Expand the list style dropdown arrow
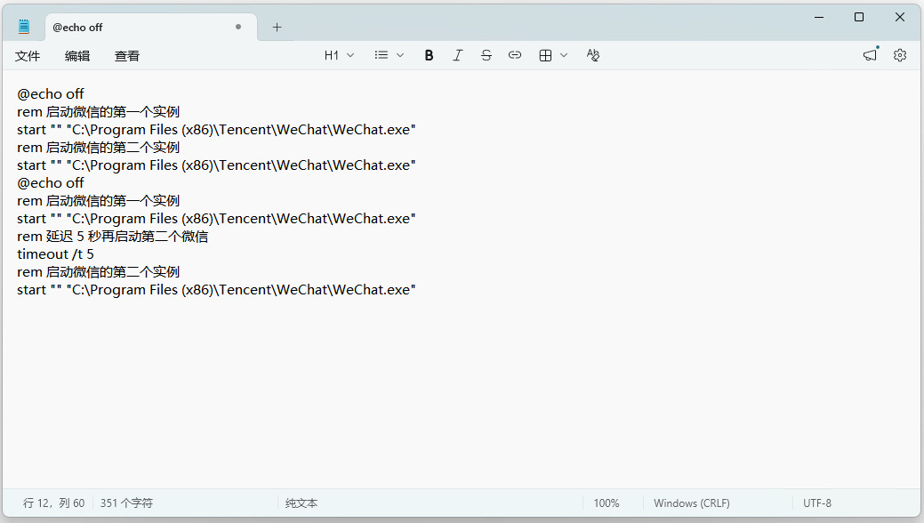Screen dimensions: 924x523 400,55
